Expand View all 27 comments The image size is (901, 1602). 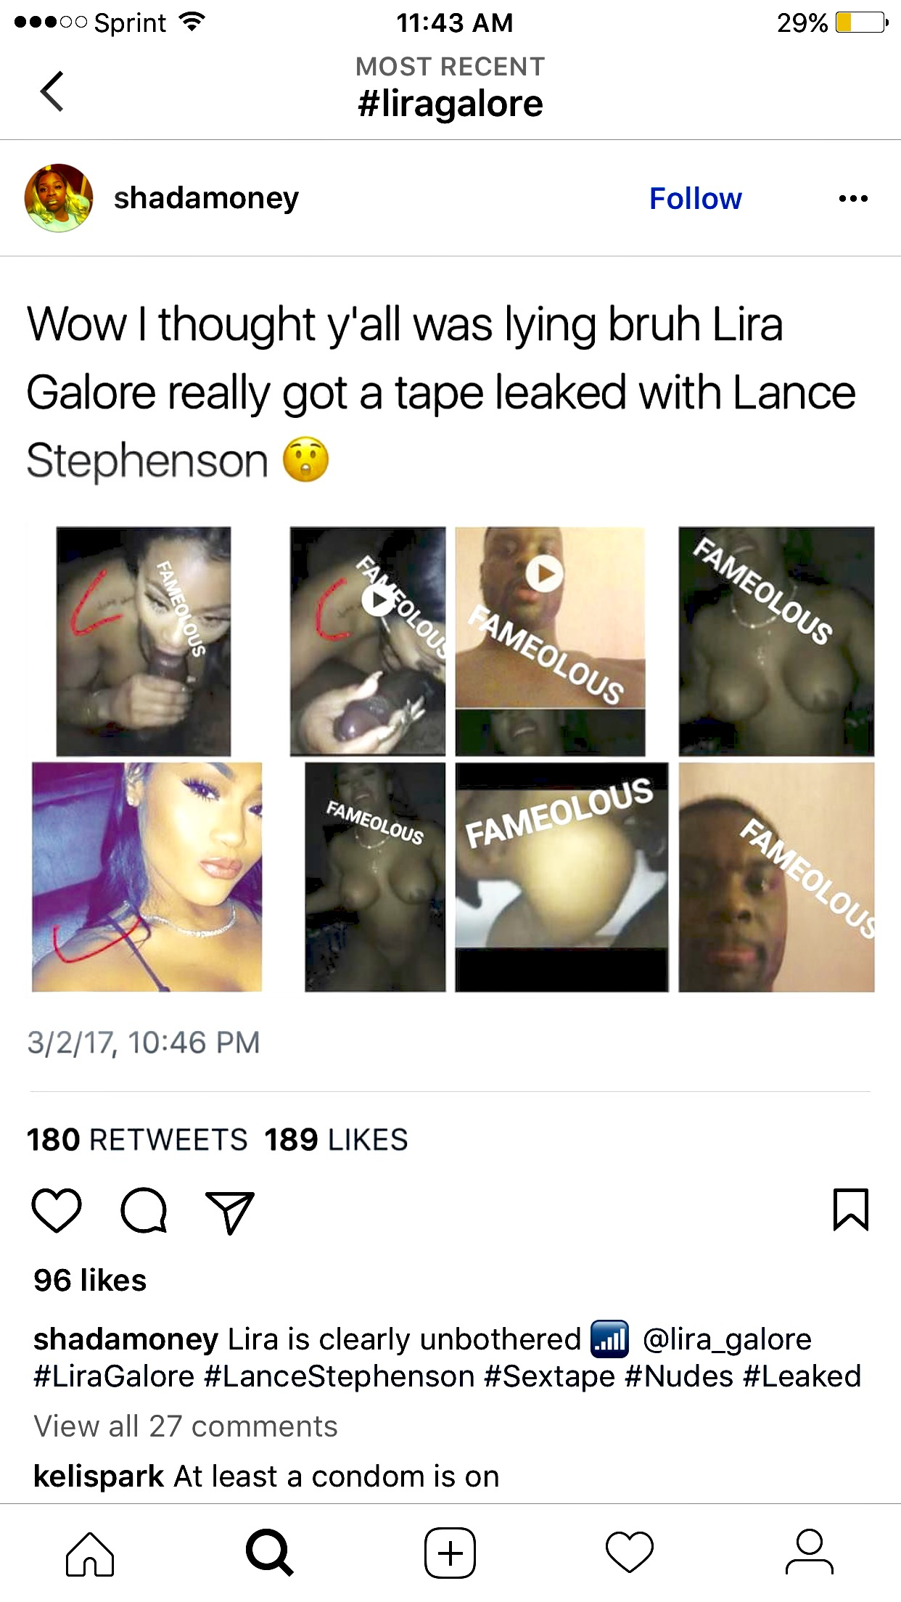(186, 1426)
